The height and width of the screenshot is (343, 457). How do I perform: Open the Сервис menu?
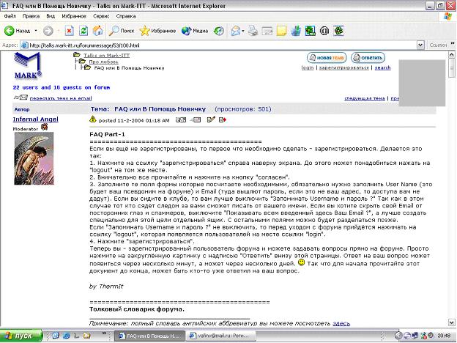click(x=101, y=16)
